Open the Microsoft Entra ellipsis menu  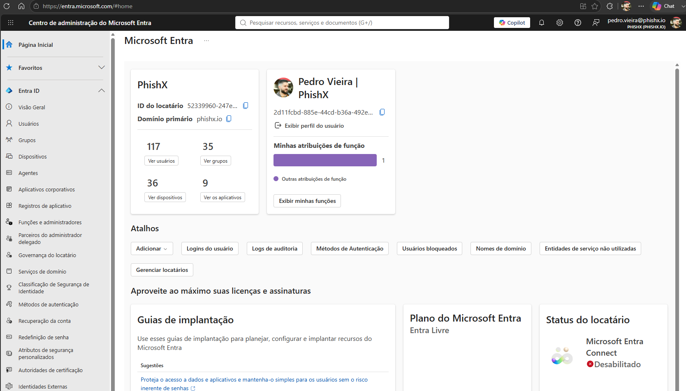[206, 41]
